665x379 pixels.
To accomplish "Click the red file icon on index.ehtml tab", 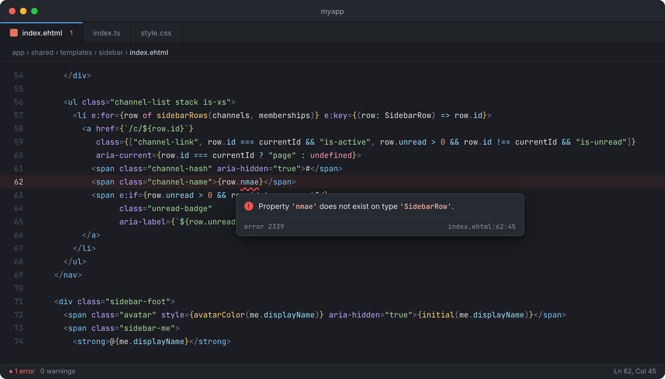I will (14, 33).
